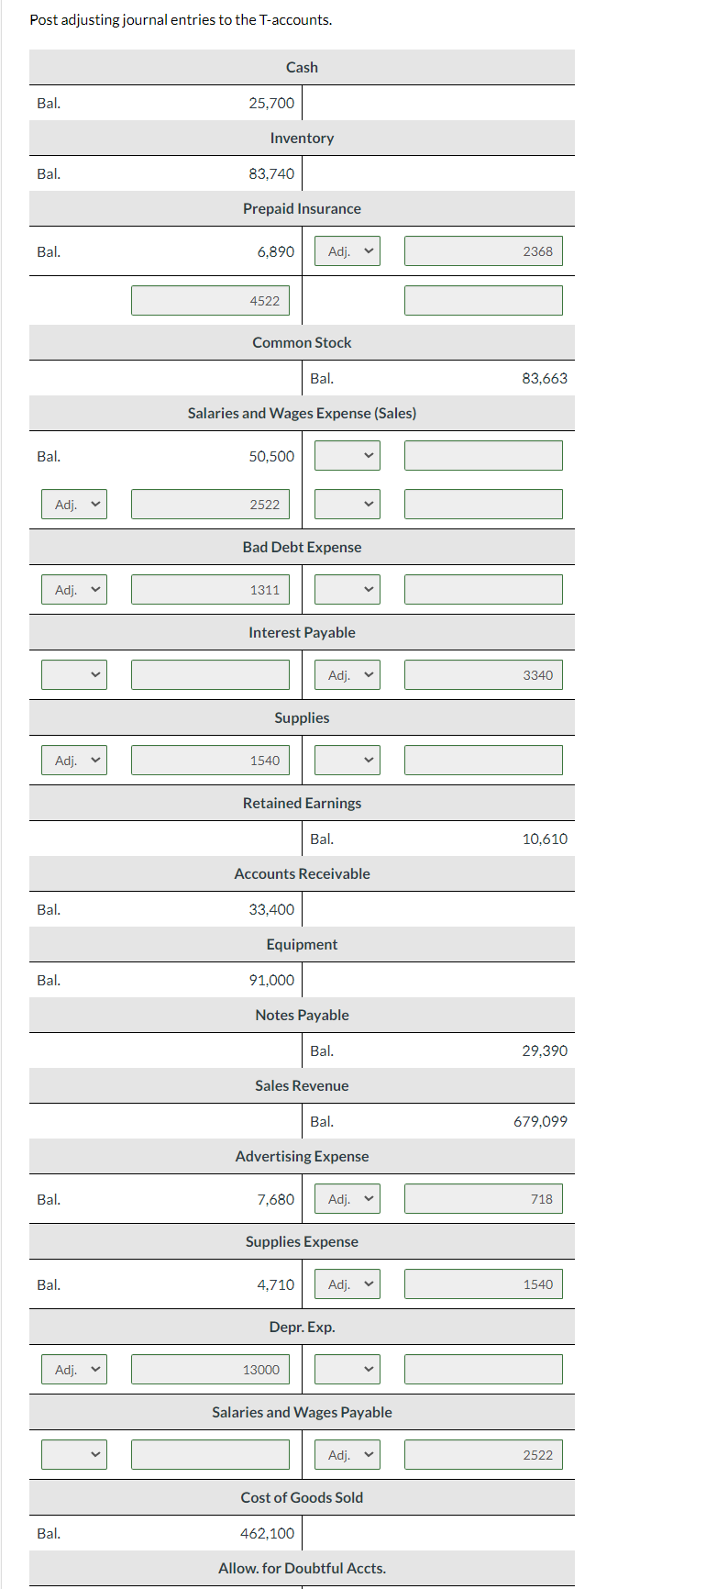Image resolution: width=717 pixels, height=1589 pixels.
Task: Click Salaries and Wages Payable credit field 2522
Action: [x=483, y=1455]
